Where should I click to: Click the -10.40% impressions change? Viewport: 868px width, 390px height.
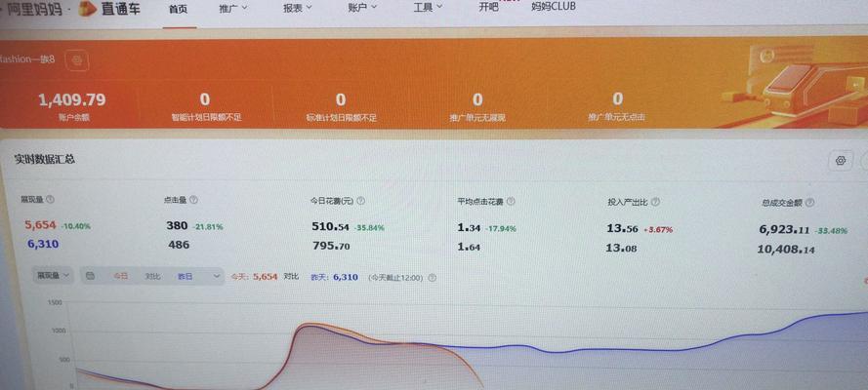click(x=76, y=226)
